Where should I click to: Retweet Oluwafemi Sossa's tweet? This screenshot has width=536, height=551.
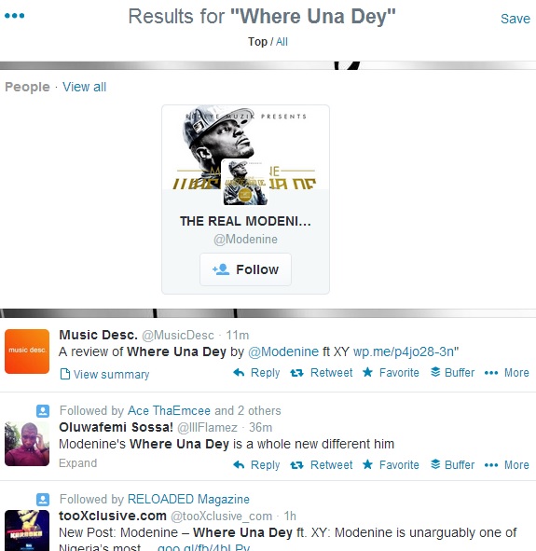pos(321,465)
